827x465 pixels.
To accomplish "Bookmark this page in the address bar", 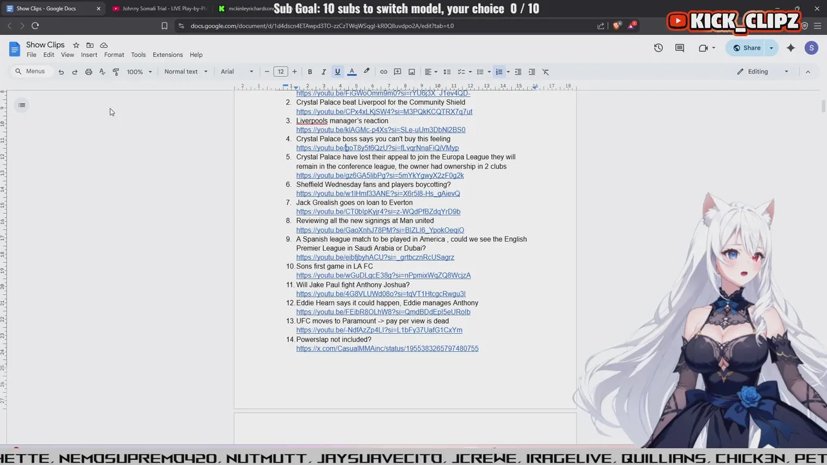I will tap(164, 26).
